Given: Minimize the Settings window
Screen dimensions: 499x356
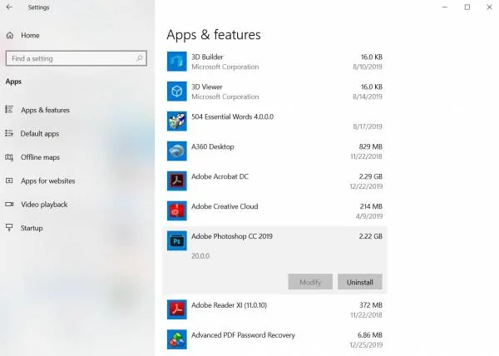Looking at the screenshot, I should [x=445, y=7].
